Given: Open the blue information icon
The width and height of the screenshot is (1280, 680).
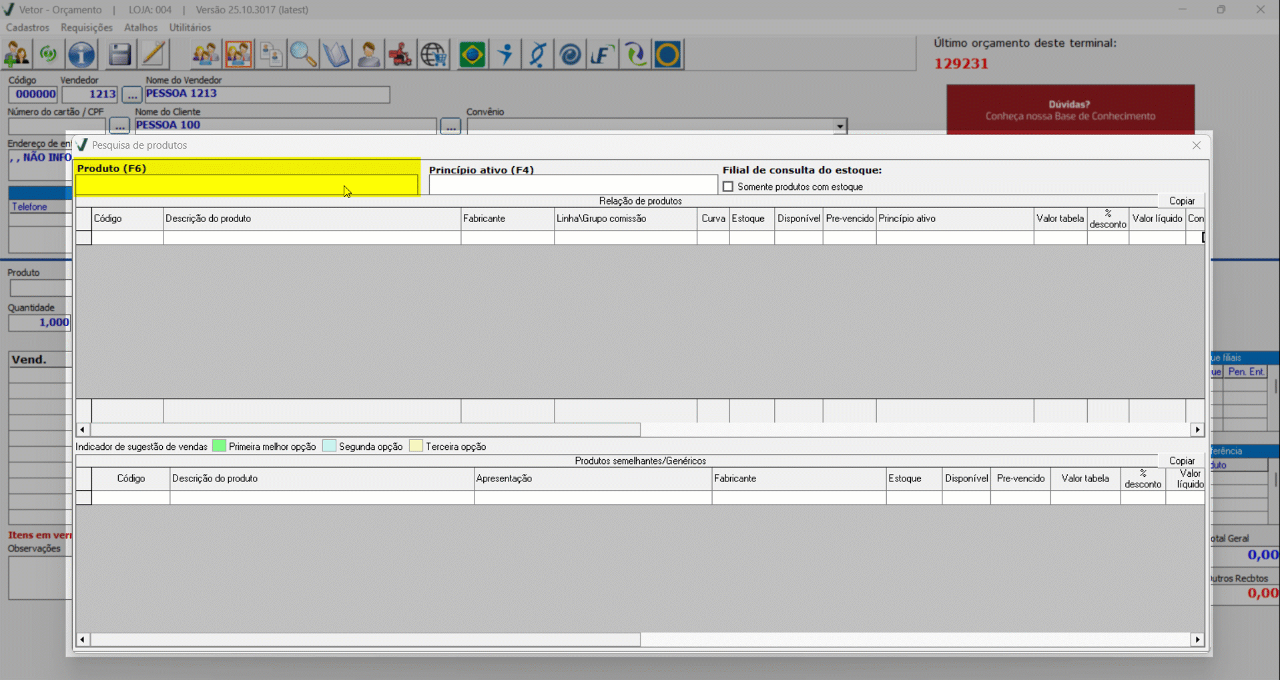Looking at the screenshot, I should point(82,55).
